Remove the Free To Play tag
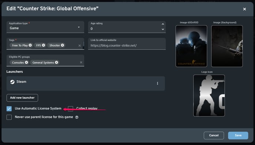The width and height of the screenshot is (255, 145). [30, 45]
